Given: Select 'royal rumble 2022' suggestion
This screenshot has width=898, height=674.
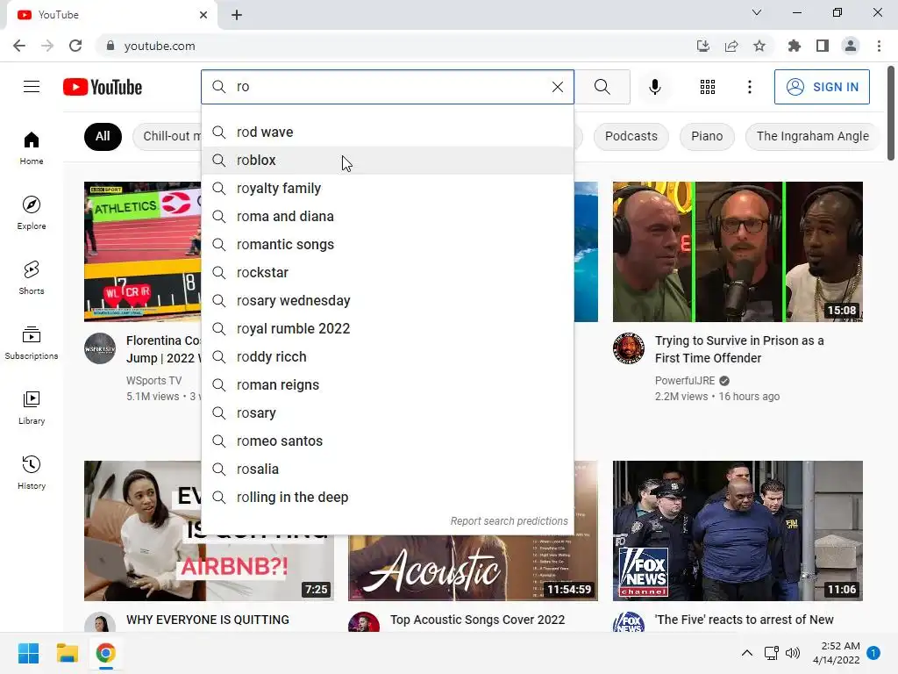Looking at the screenshot, I should point(387,328).
